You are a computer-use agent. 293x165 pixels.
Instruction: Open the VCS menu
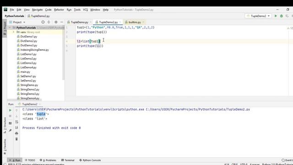(x=85, y=10)
